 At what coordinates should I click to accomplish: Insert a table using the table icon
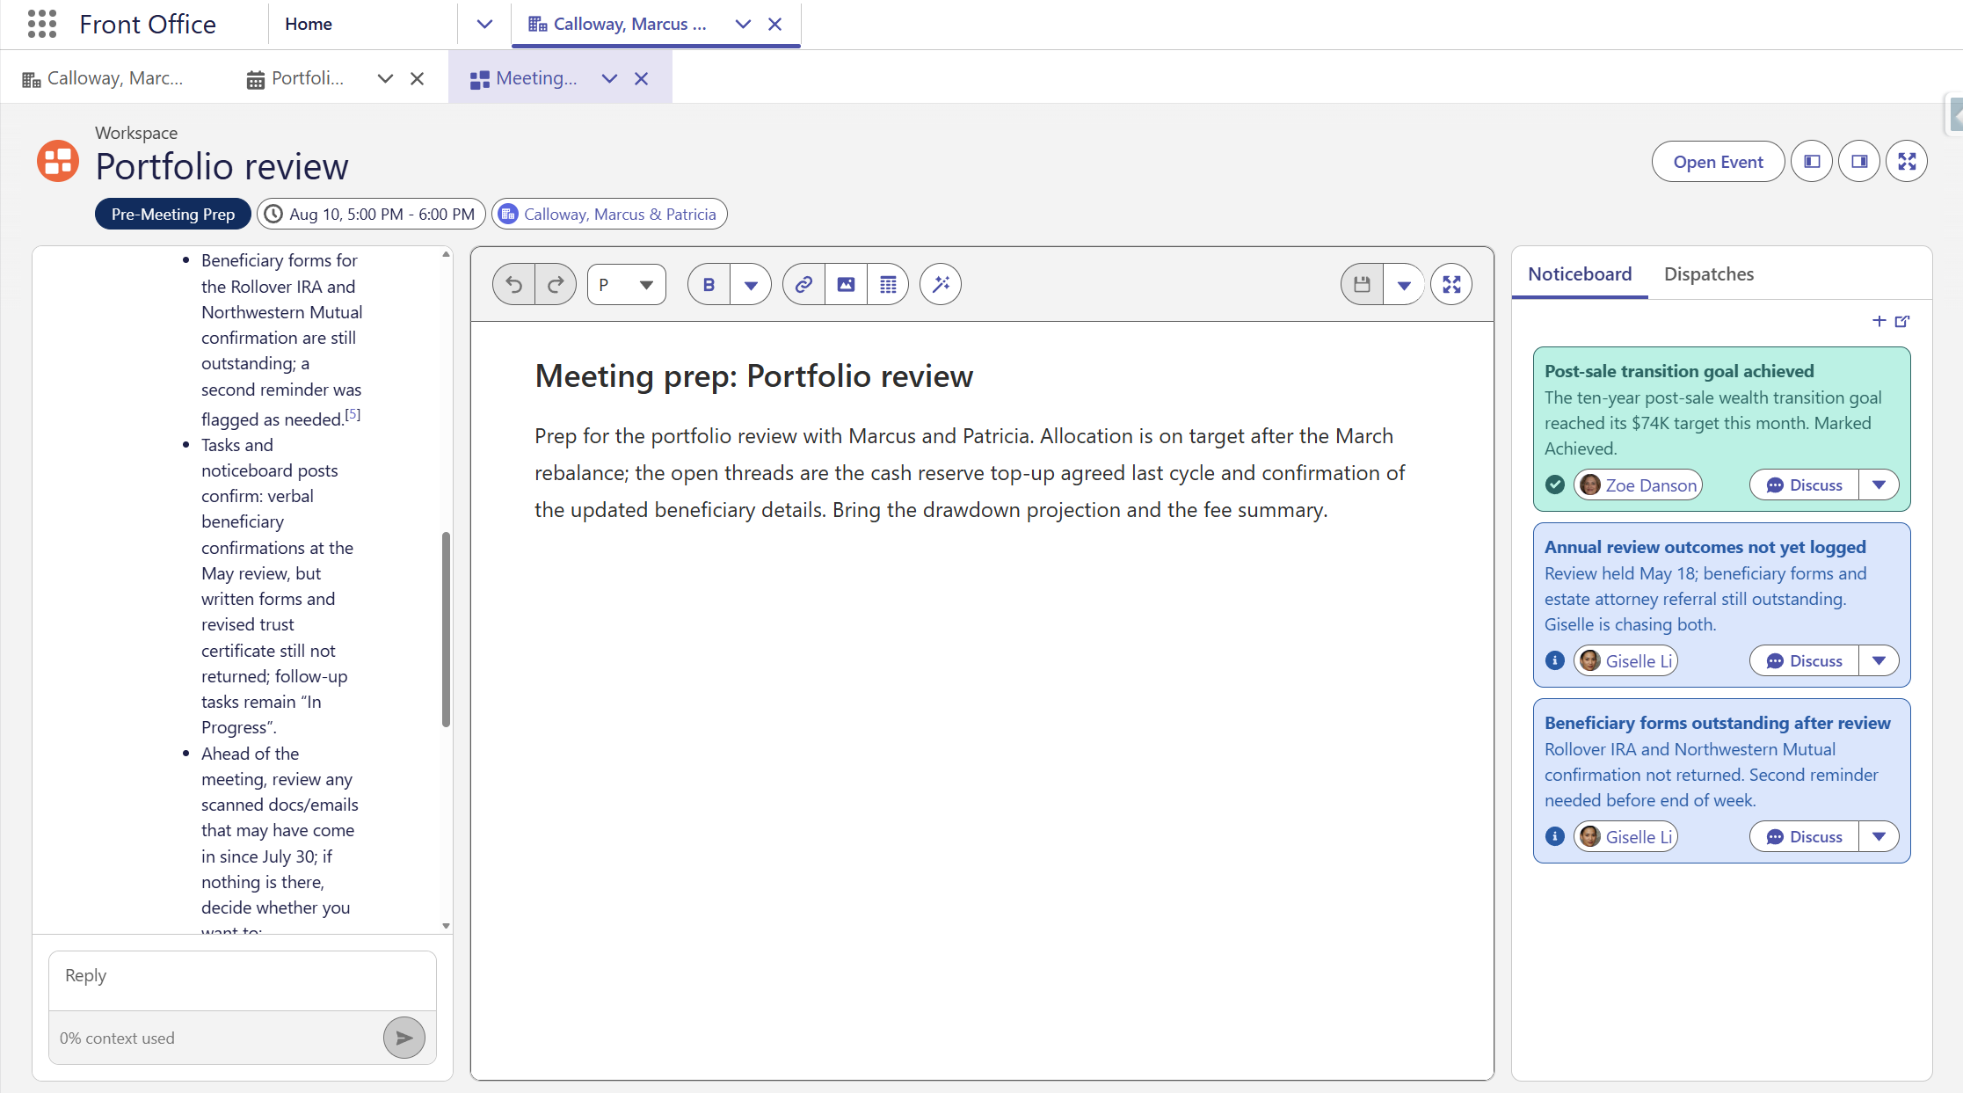[x=888, y=285]
